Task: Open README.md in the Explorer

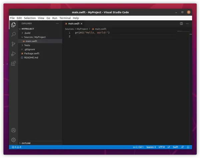Action: click(40, 58)
